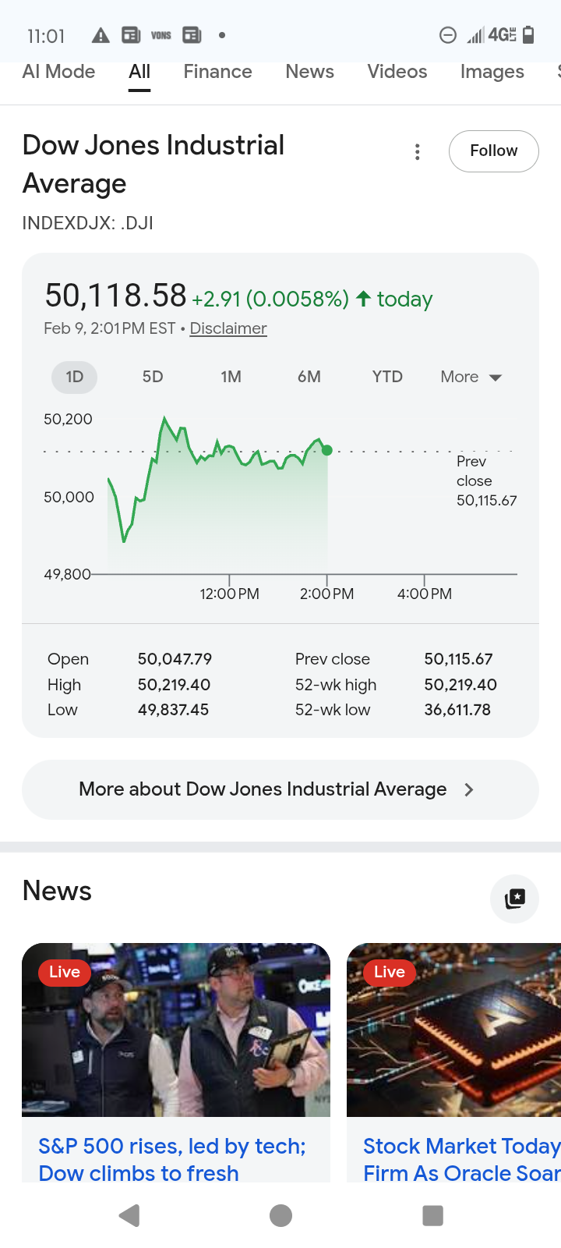Switch chart to 5D range

pyautogui.click(x=153, y=377)
